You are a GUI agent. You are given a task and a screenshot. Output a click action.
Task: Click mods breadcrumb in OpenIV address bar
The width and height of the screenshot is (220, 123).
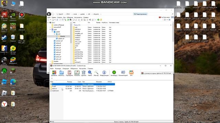pos(75,14)
